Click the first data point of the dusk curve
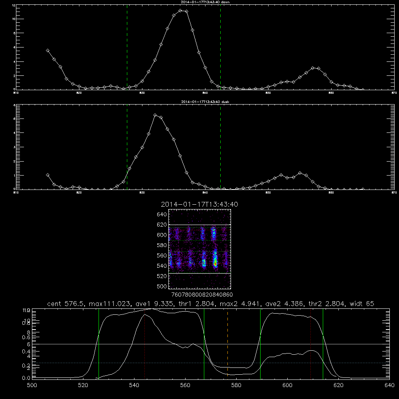Image resolution: width=399 pixels, height=399 pixels. (47, 175)
